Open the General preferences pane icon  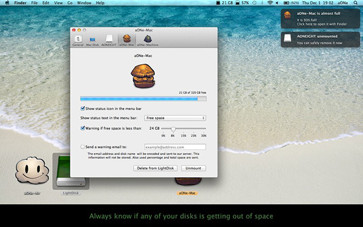pos(78,41)
